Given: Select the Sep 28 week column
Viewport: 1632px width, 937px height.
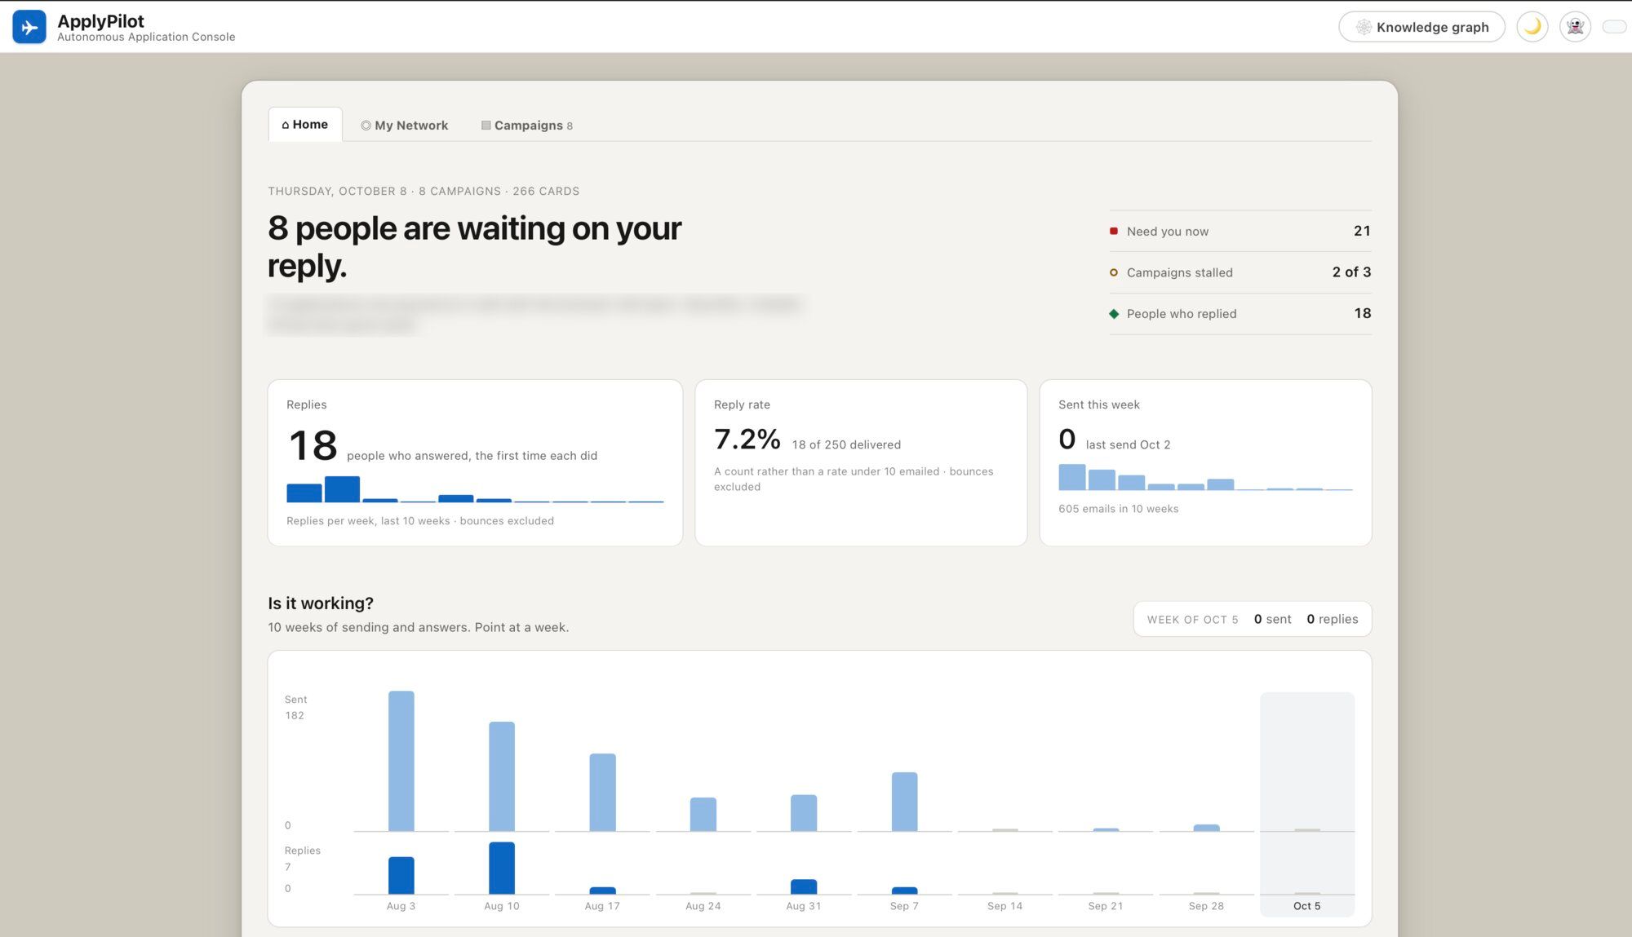Looking at the screenshot, I should (x=1206, y=804).
